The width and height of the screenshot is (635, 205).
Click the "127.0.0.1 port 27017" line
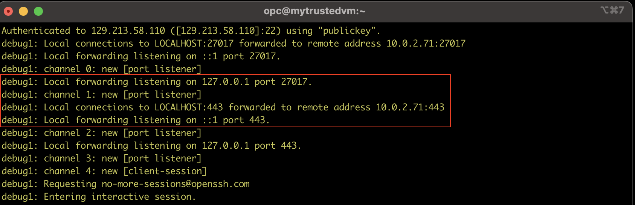256,82
